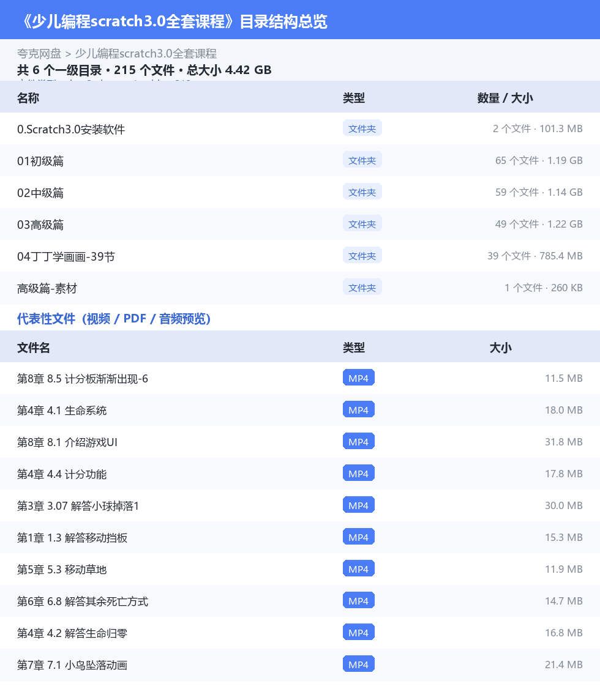
Task: Open the 少儿编程scratch3.0全套课程 breadcrumb
Action: click(146, 54)
